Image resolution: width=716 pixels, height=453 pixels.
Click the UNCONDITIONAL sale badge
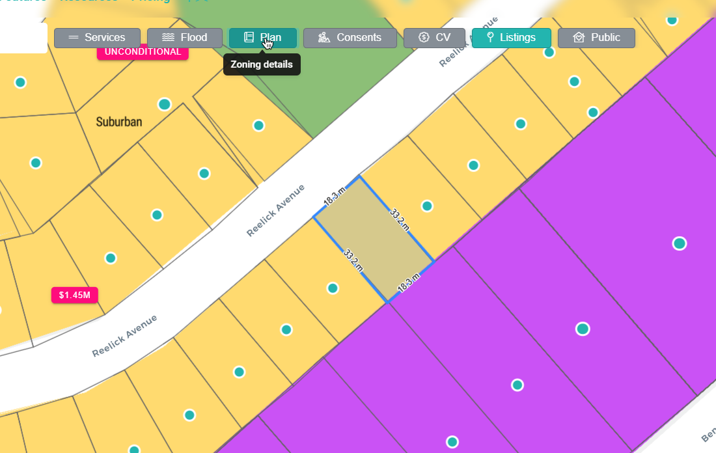coord(143,52)
